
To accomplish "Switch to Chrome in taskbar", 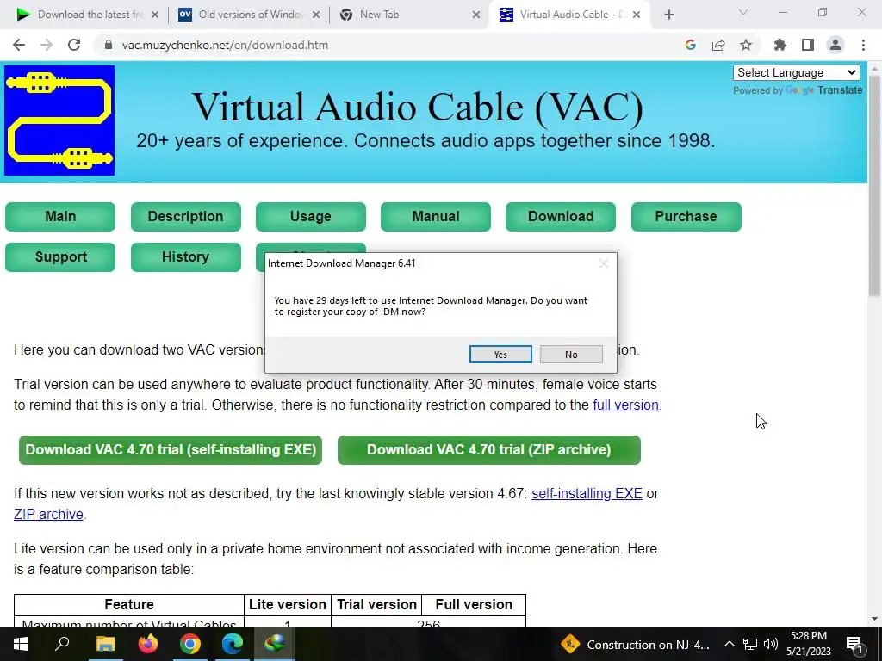I will 190,644.
